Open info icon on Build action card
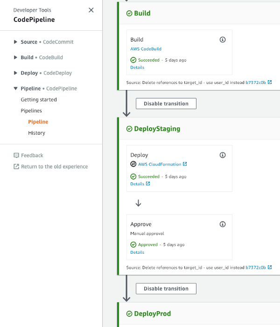 pos(223,40)
